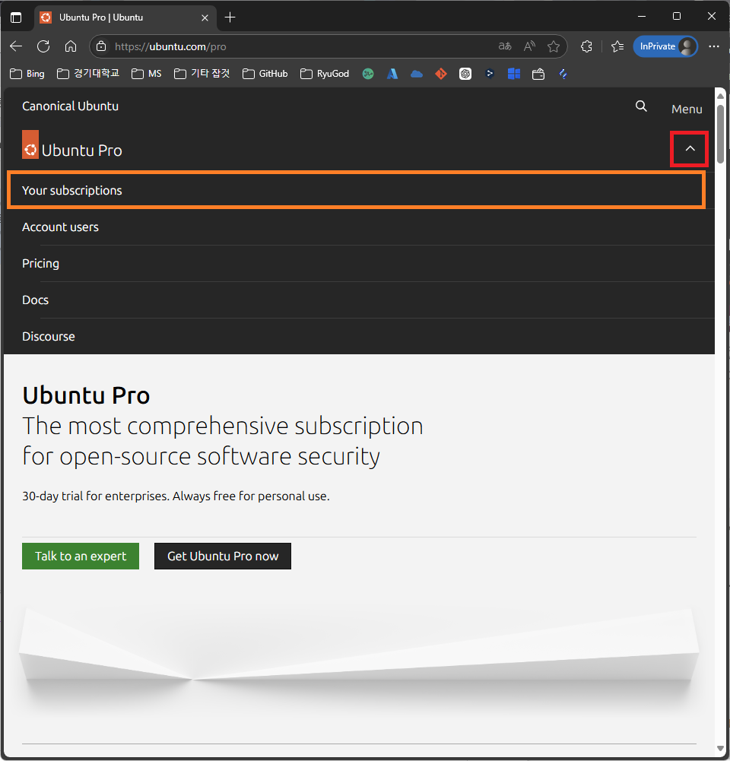Click the Ubuntu Pro heading link in nav
Image resolution: width=730 pixels, height=761 pixels.
(x=81, y=151)
